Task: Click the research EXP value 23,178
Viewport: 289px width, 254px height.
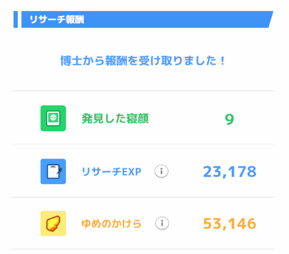Action: pos(230,172)
